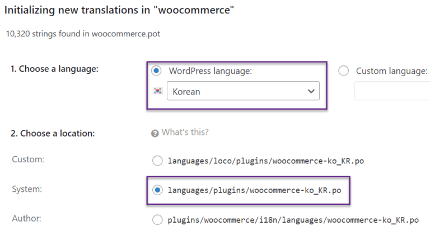This screenshot has height=235, width=430.
Task: Open the Korean language dropdown
Action: [243, 91]
